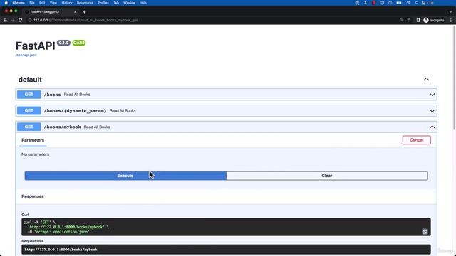The height and width of the screenshot is (256, 456).
Task: Select the Parameters tab
Action: 33,140
